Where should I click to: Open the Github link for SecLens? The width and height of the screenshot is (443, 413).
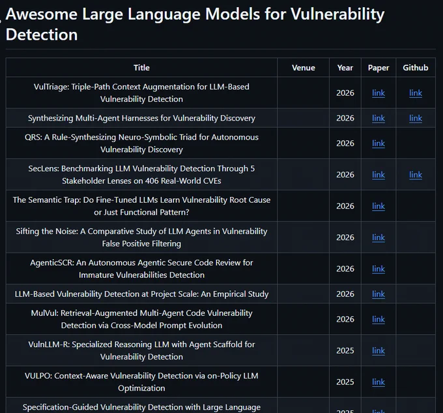point(416,175)
